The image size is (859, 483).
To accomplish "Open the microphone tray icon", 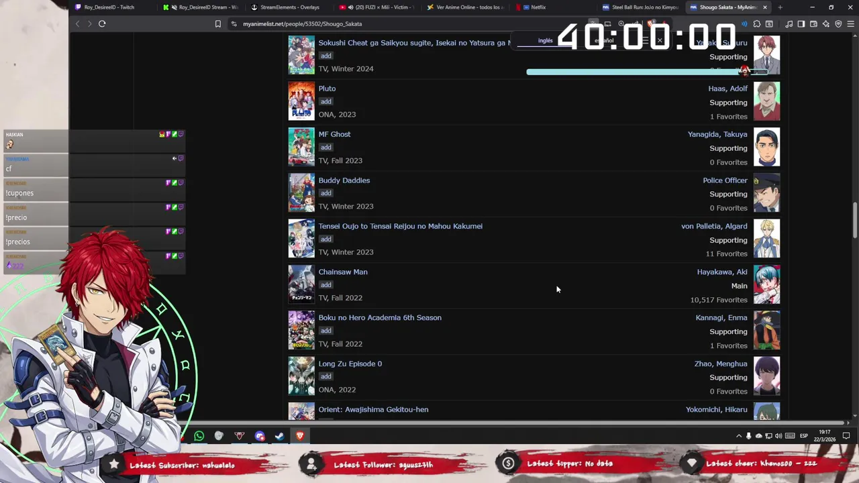I will [x=749, y=436].
